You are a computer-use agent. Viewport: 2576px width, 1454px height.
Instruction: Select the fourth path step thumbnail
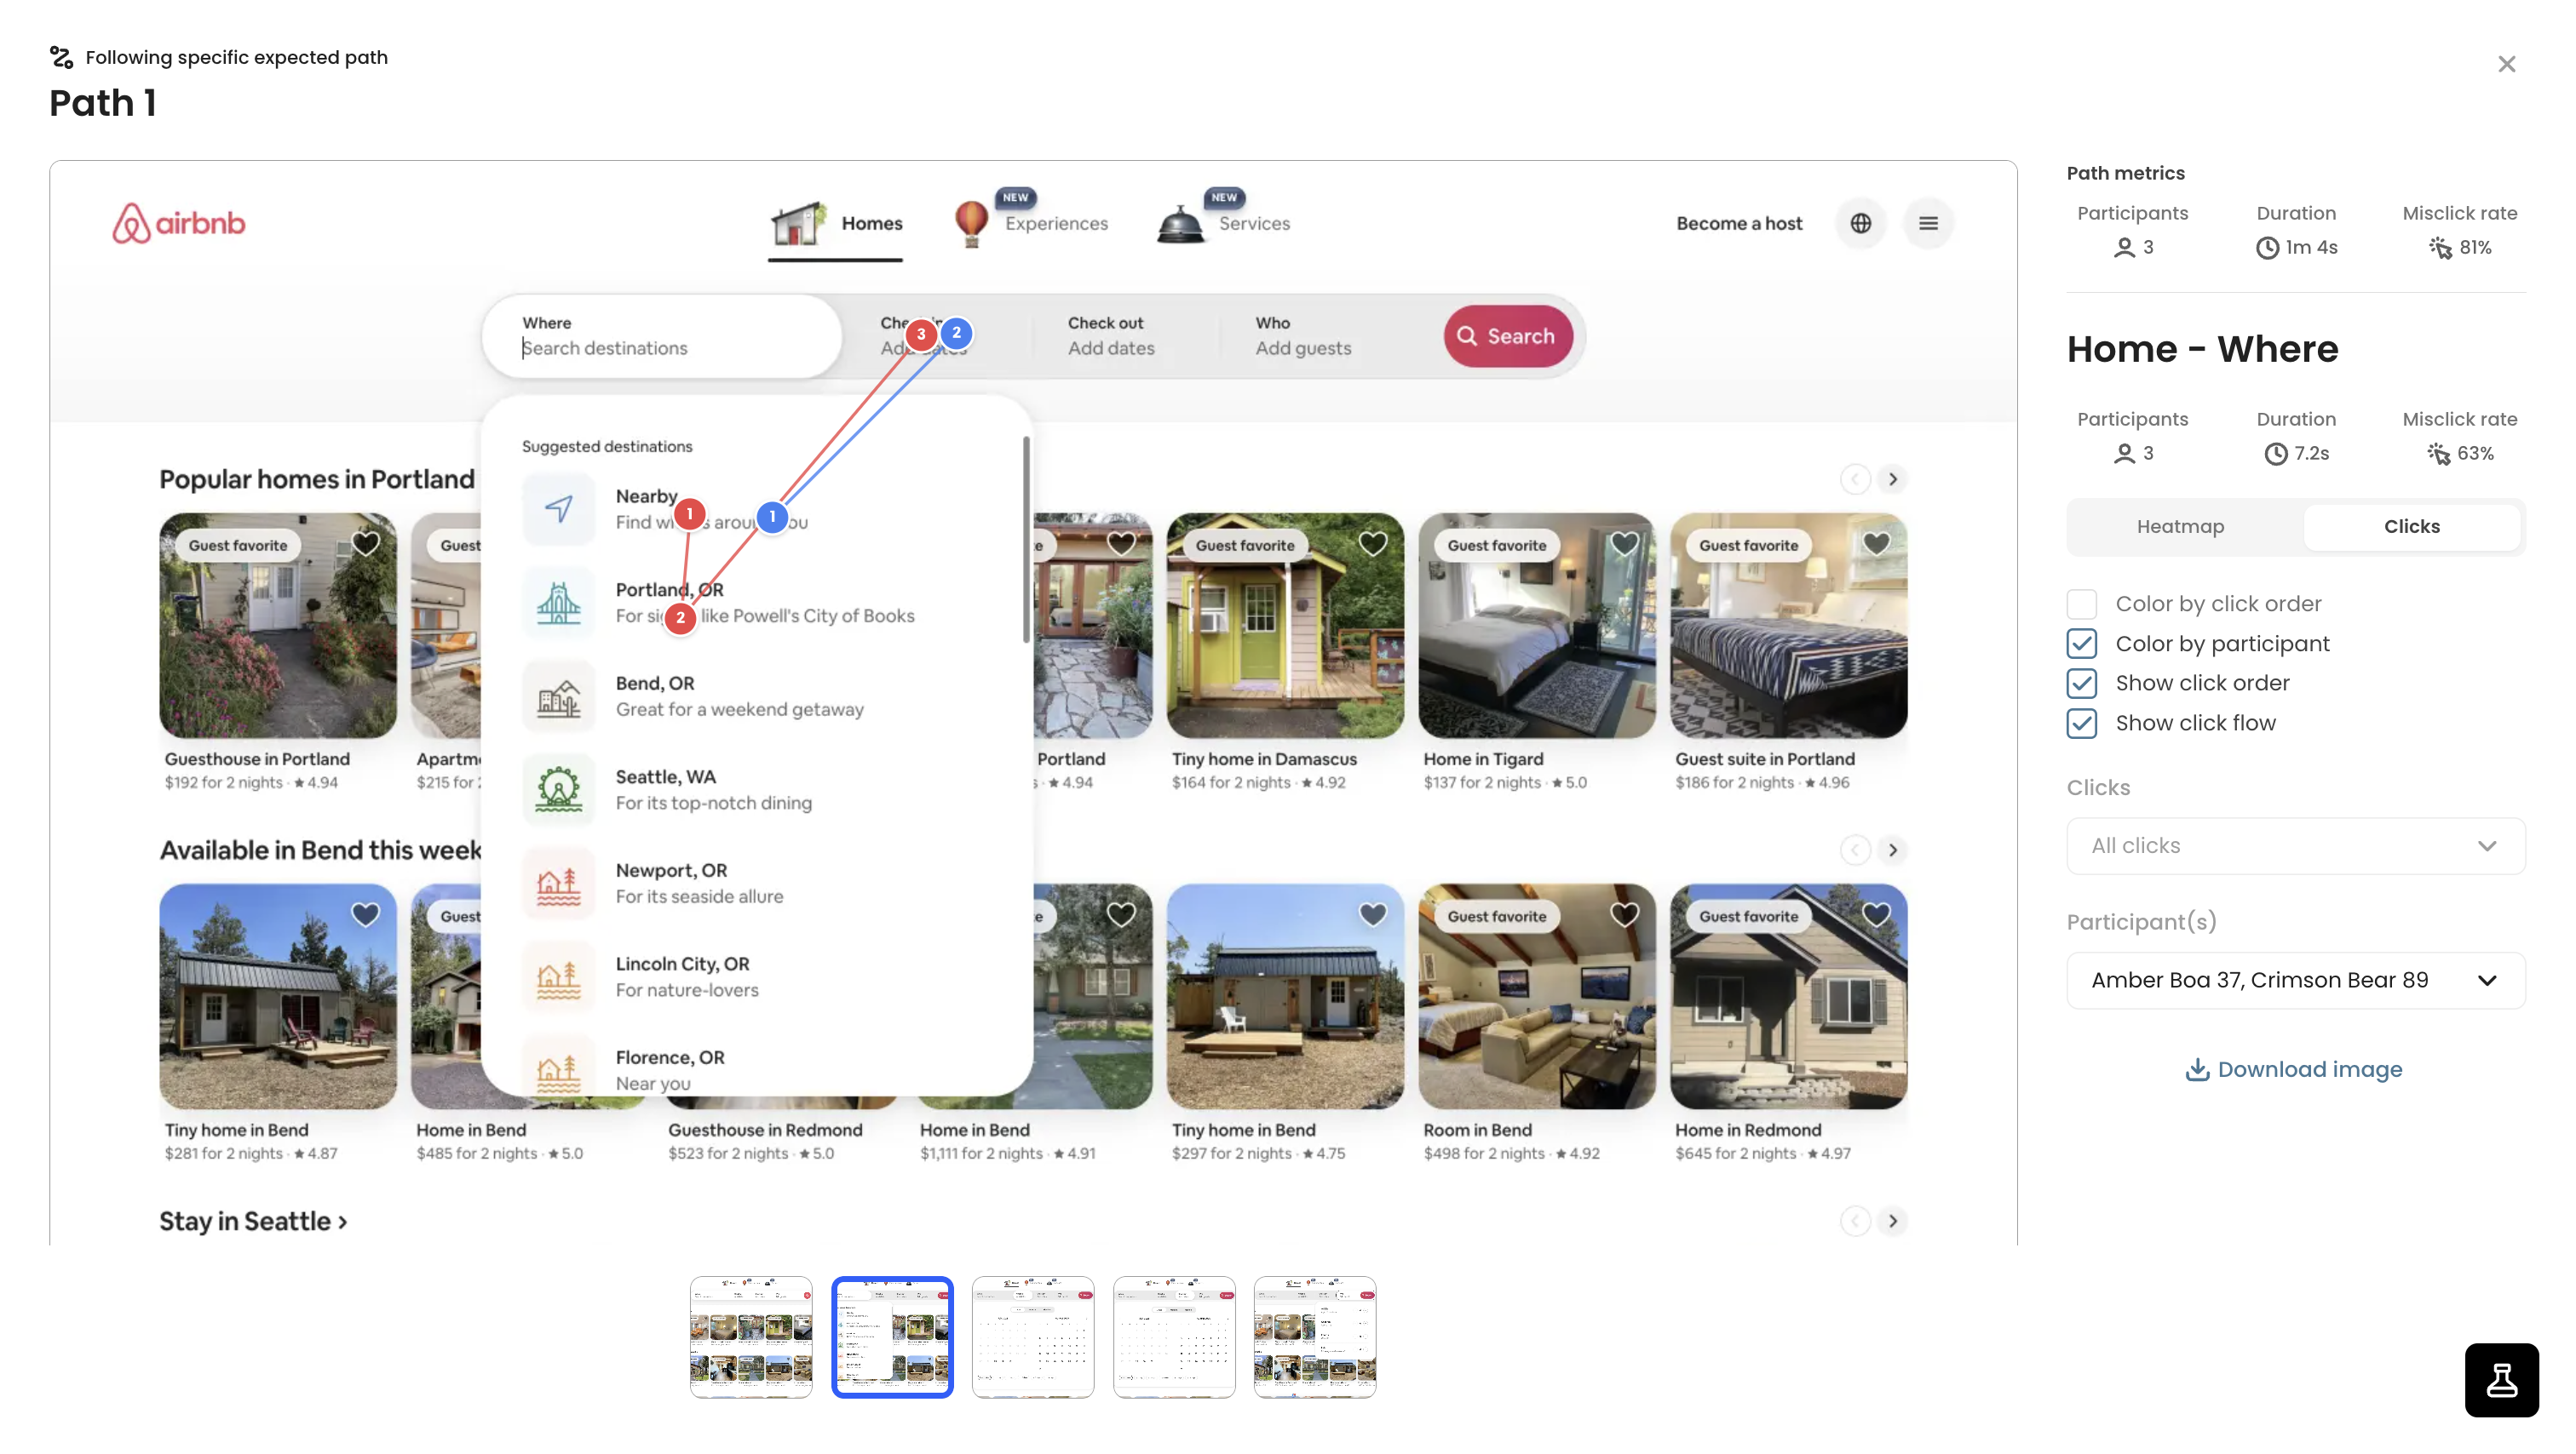point(1174,1337)
